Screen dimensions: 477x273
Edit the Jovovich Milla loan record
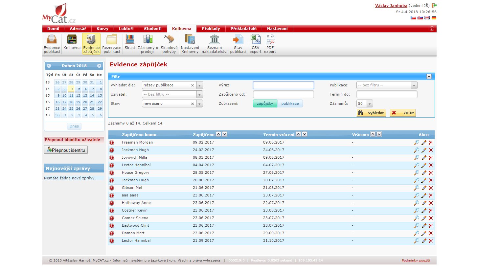[424, 158]
